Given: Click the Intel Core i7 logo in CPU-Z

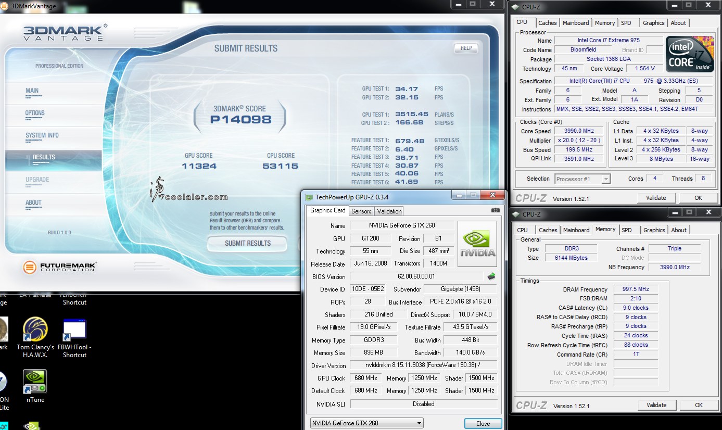Looking at the screenshot, I should 689,55.
